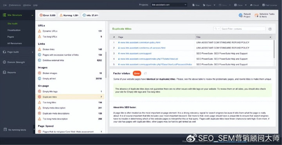Filter by Warning count badge
This screenshot has height=145, width=282.
pos(69,15)
